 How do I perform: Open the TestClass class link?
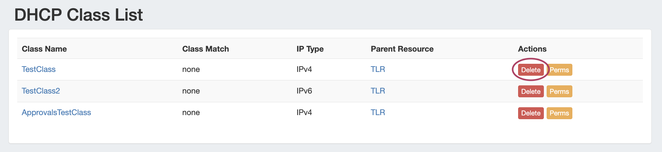[x=39, y=69]
